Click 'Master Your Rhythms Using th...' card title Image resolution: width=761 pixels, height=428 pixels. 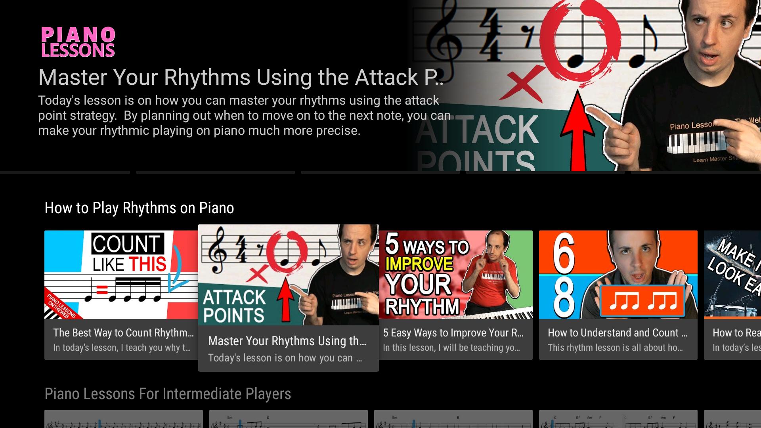click(x=287, y=341)
